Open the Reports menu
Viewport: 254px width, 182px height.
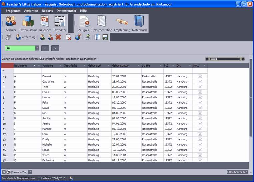tap(47, 11)
